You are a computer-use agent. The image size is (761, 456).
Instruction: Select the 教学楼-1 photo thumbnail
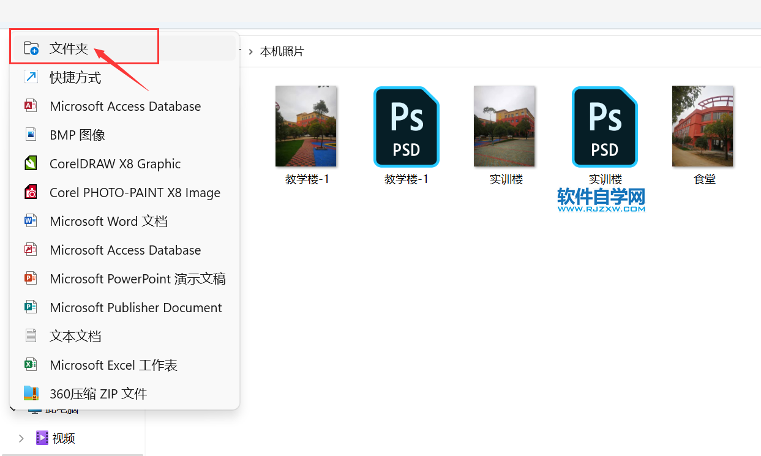[x=306, y=127]
